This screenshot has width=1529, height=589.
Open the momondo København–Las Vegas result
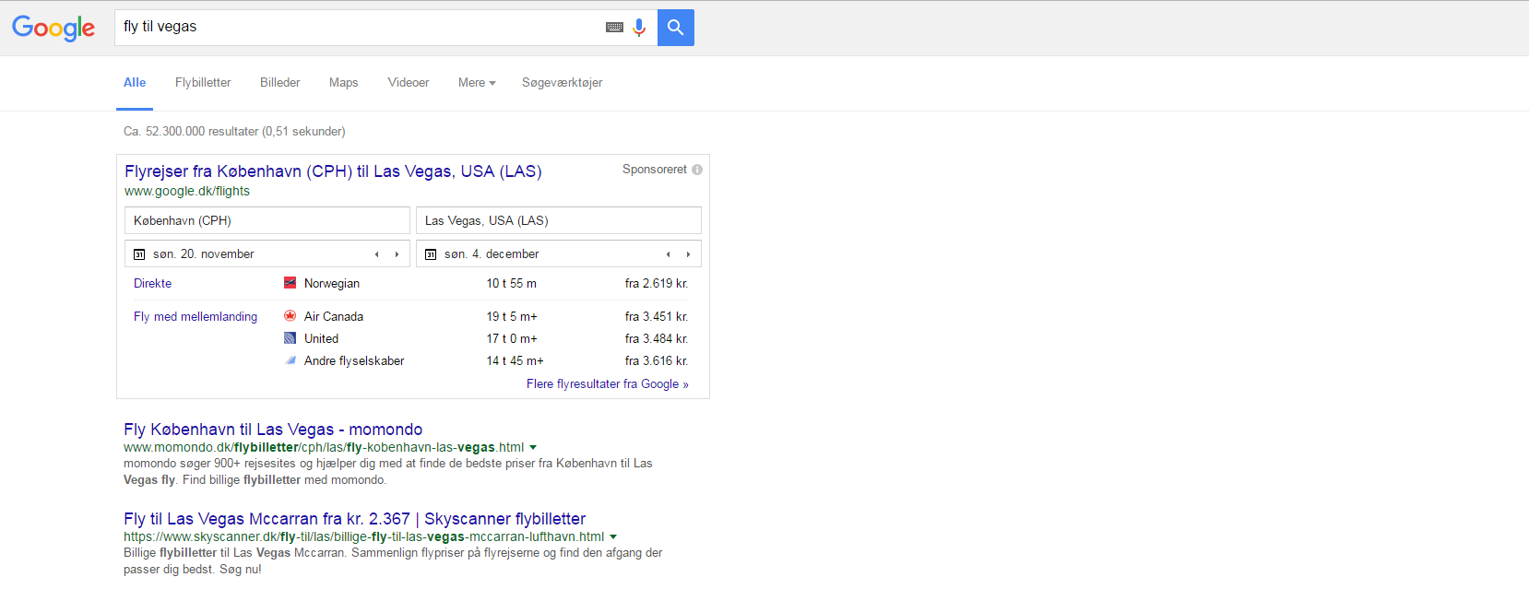tap(273, 430)
